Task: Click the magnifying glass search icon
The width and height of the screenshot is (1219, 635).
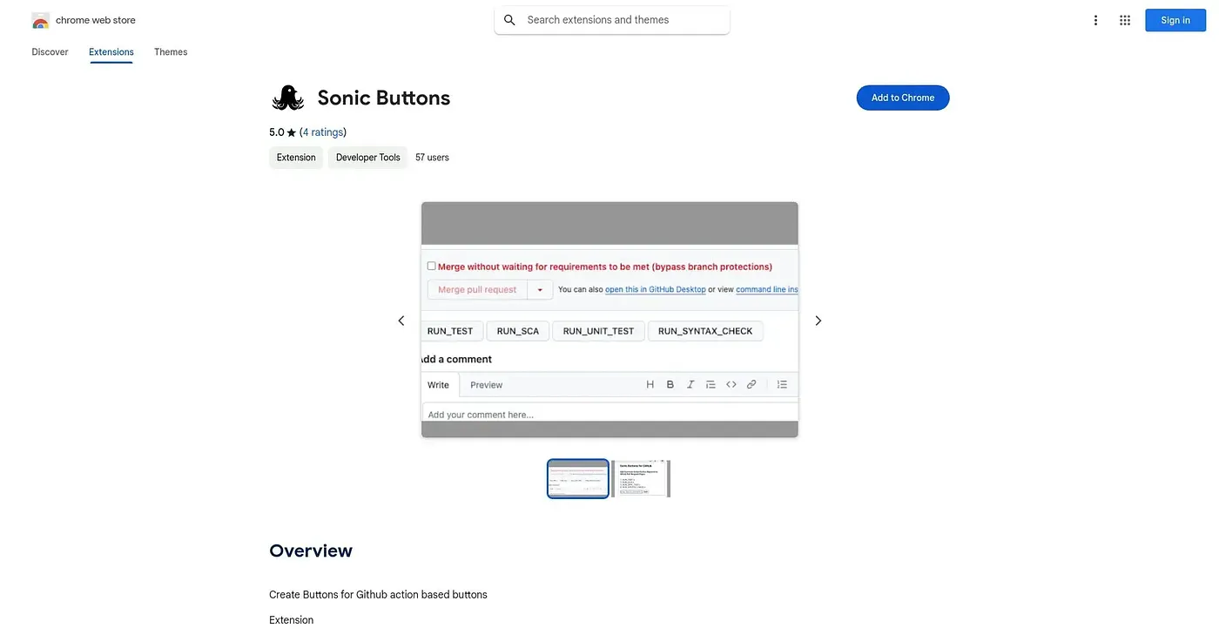Action: pyautogui.click(x=510, y=20)
